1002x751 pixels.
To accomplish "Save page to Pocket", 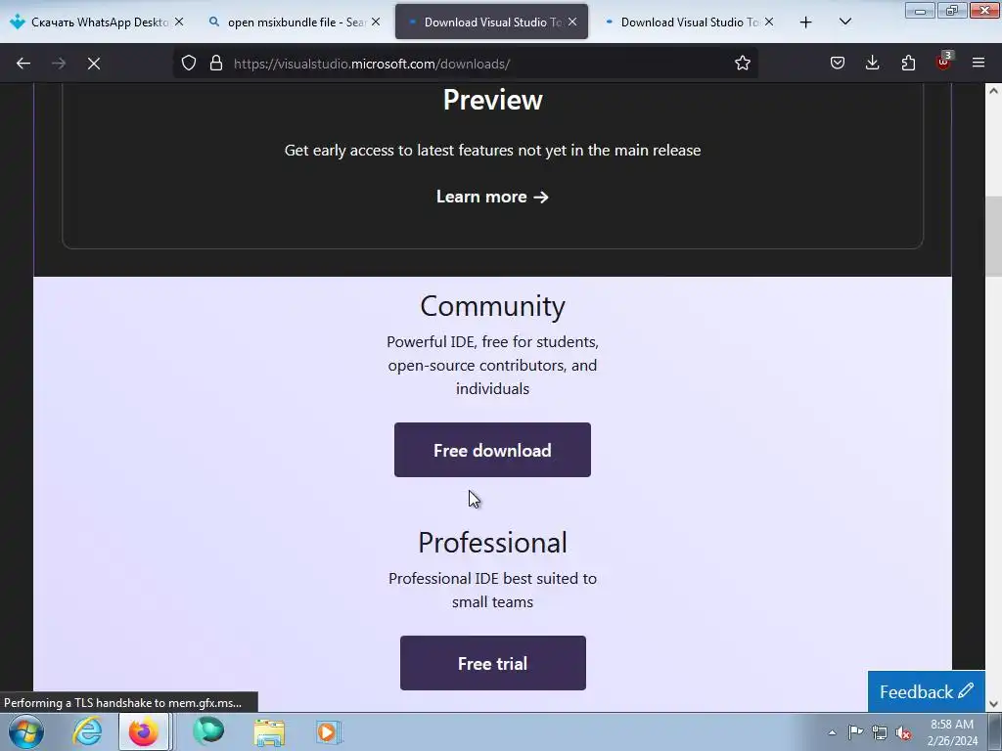I will pyautogui.click(x=838, y=64).
